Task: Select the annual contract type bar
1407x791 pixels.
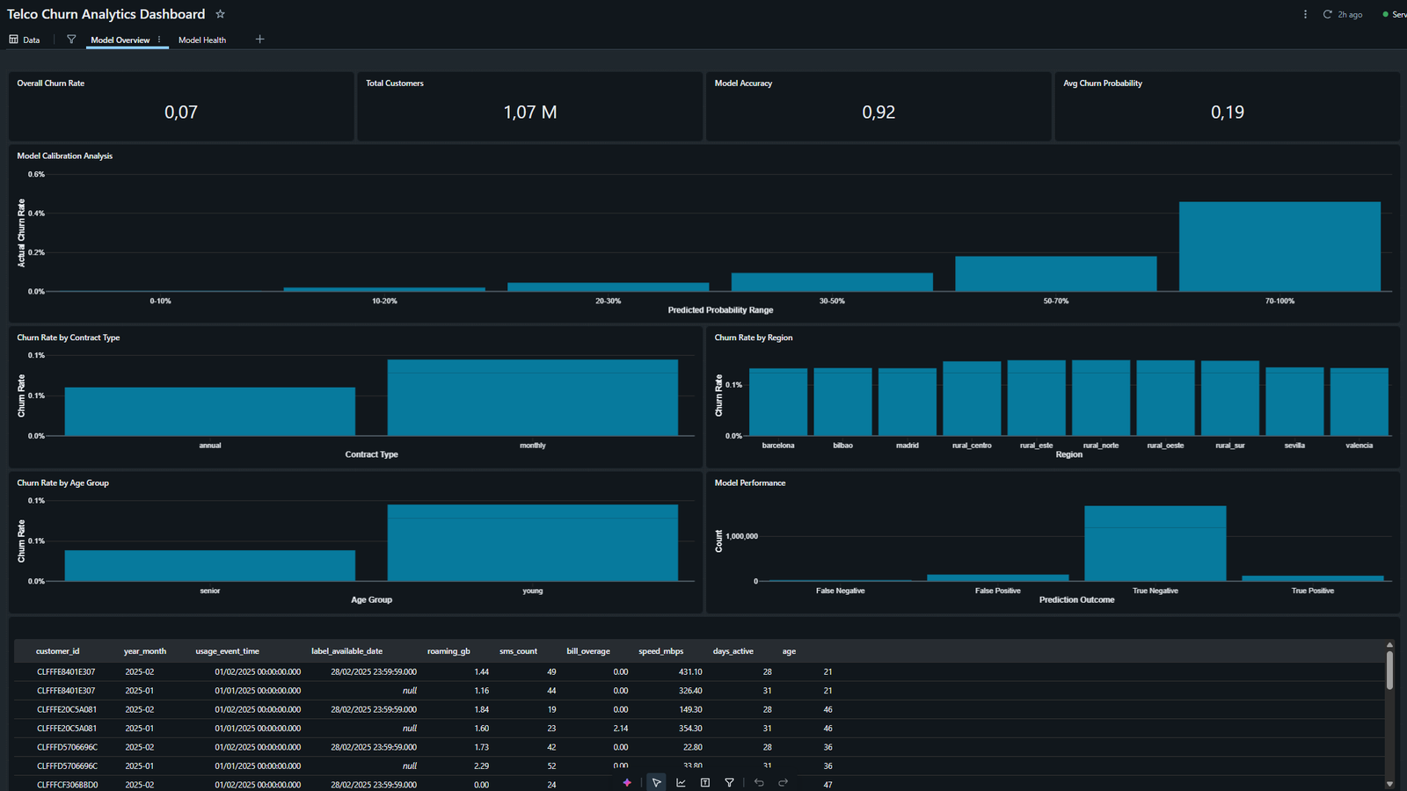Action: tap(210, 411)
